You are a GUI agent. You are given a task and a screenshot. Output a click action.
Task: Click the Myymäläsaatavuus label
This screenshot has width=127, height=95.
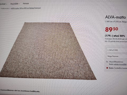(x=116, y=62)
